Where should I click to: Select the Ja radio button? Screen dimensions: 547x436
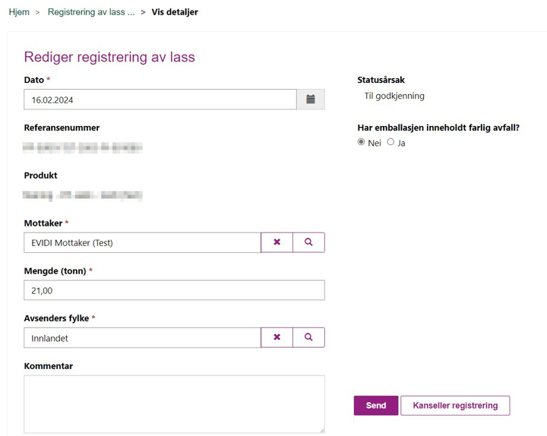click(x=390, y=142)
